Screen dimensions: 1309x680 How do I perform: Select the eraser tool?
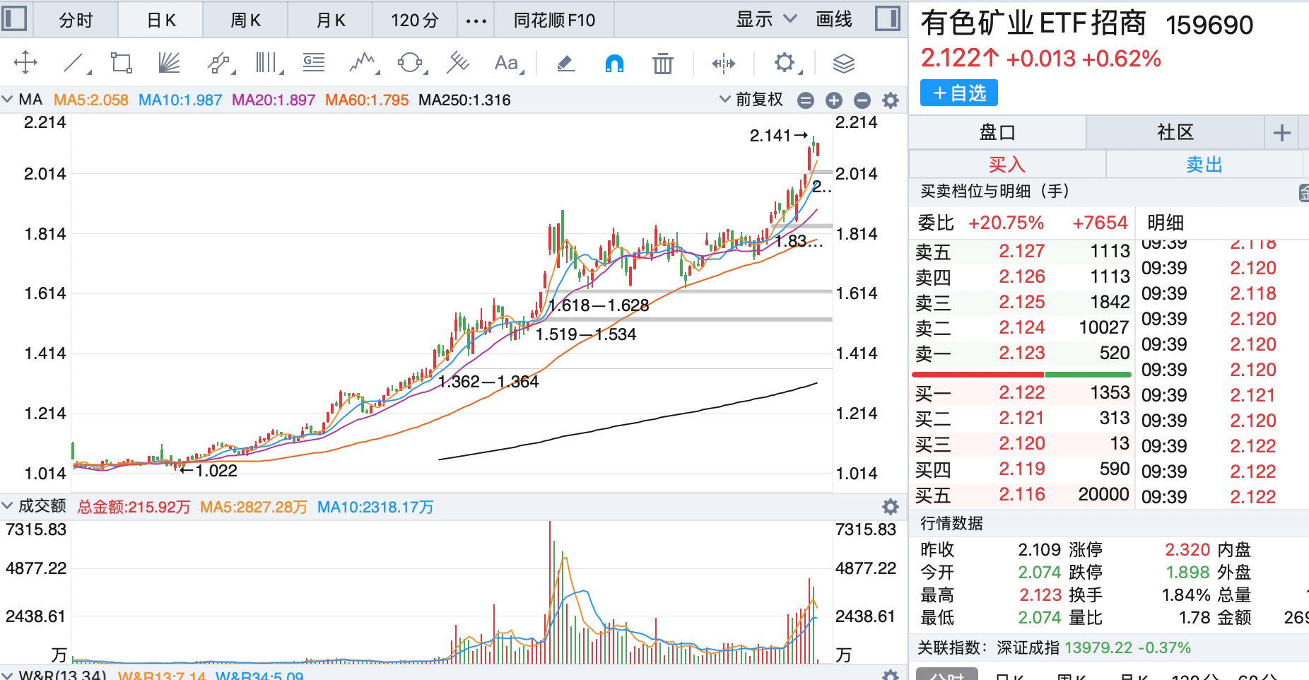pos(565,63)
